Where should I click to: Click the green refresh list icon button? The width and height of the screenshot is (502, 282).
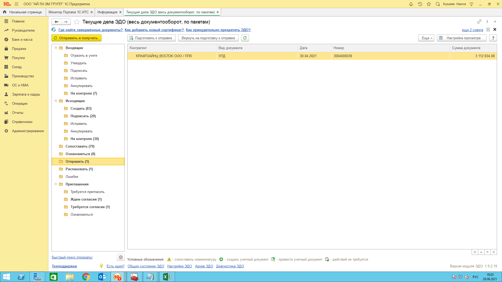point(245,38)
